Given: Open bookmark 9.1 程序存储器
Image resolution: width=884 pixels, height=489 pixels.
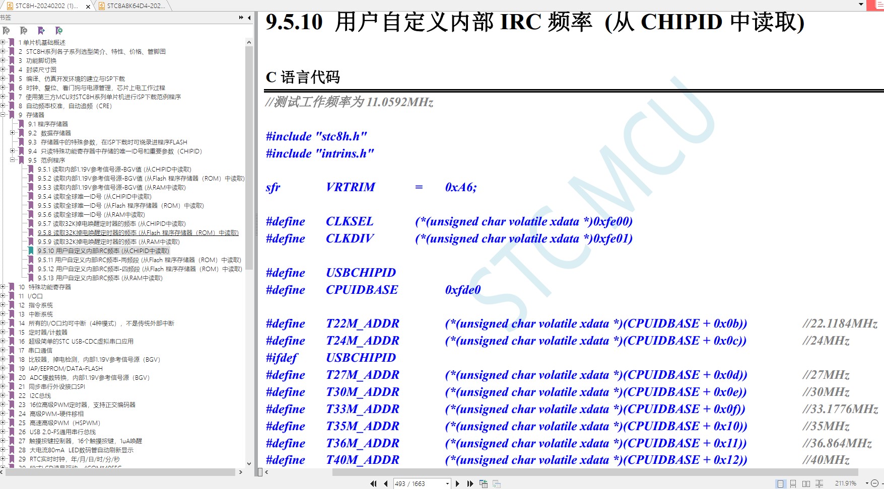Looking at the screenshot, I should (x=48, y=124).
